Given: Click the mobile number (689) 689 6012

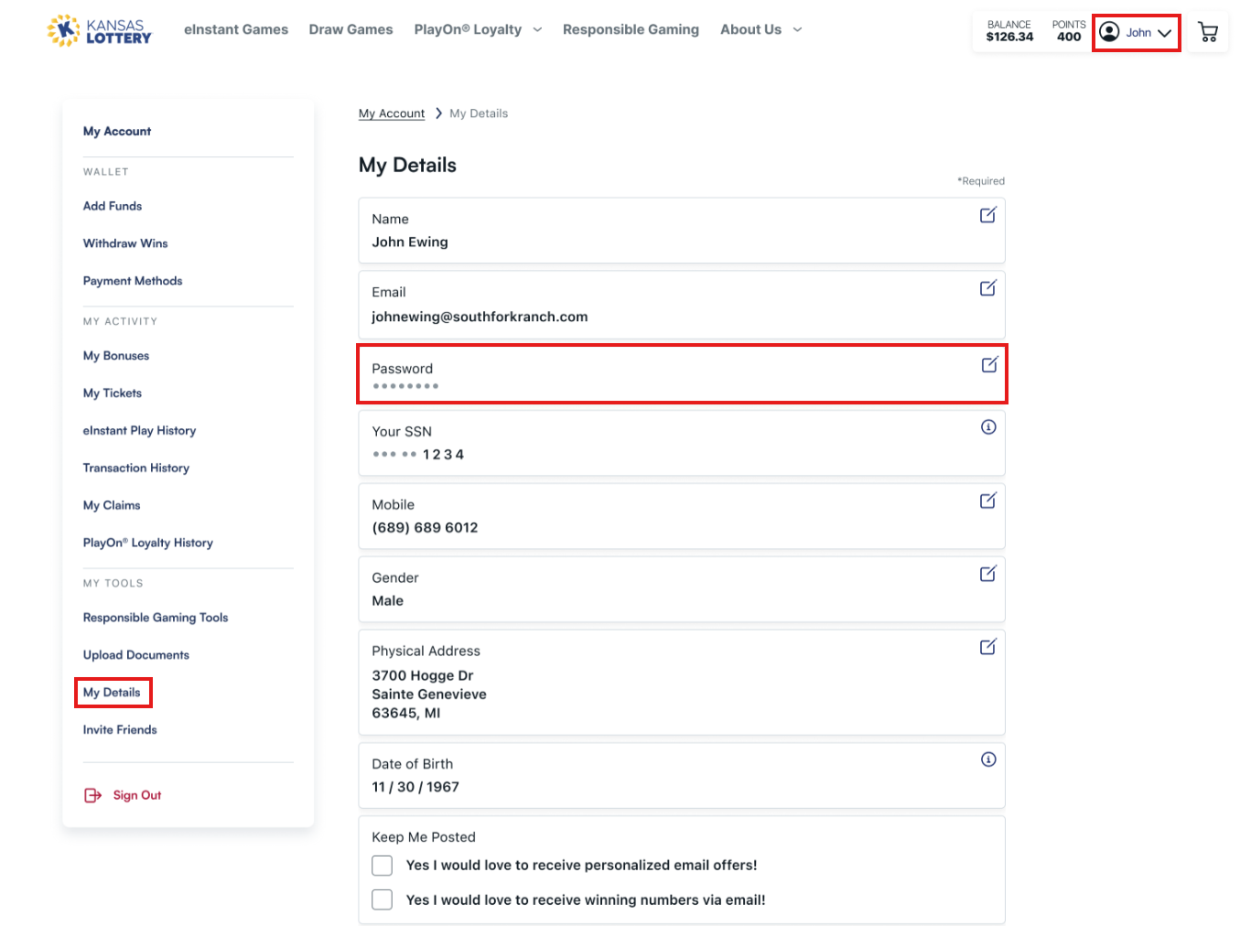Looking at the screenshot, I should [x=425, y=527].
